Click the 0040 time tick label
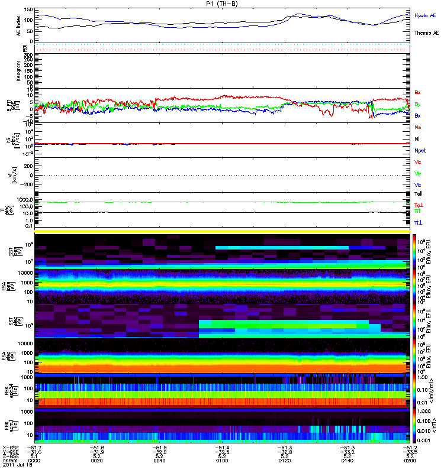Screen dimensions: 444x473 pyautogui.click(x=159, y=461)
